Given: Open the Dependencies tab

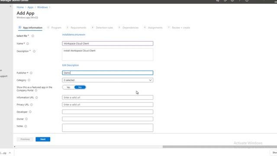Looking at the screenshot, I should click(x=128, y=28).
